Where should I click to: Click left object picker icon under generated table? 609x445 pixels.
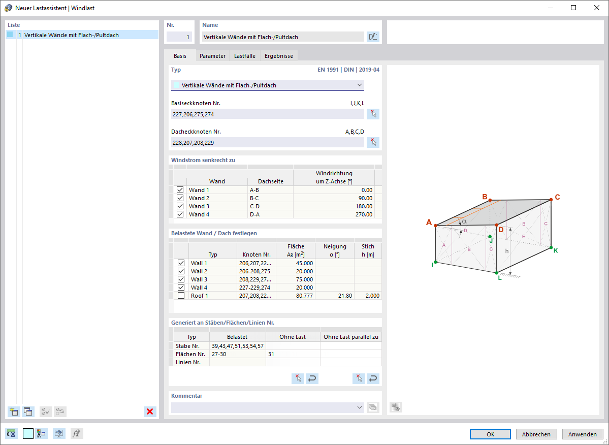(x=298, y=378)
